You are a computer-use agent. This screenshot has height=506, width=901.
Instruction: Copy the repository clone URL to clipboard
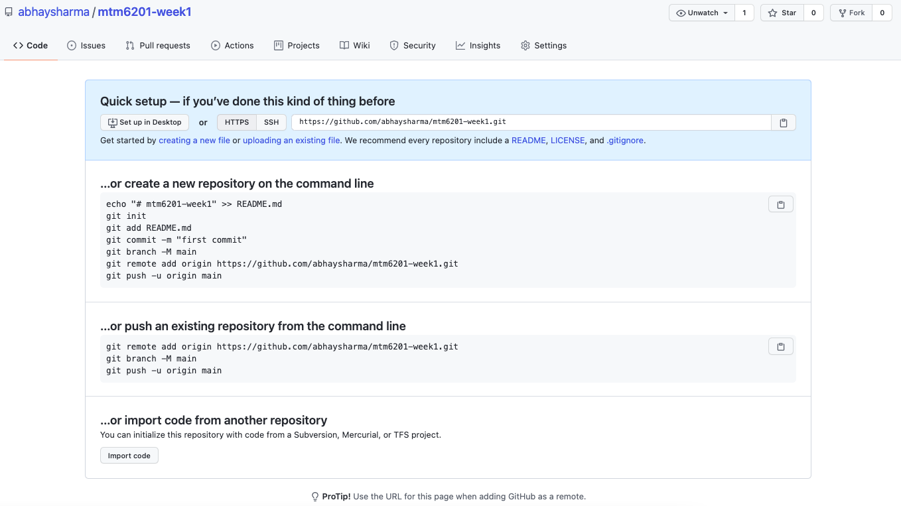[x=783, y=123]
